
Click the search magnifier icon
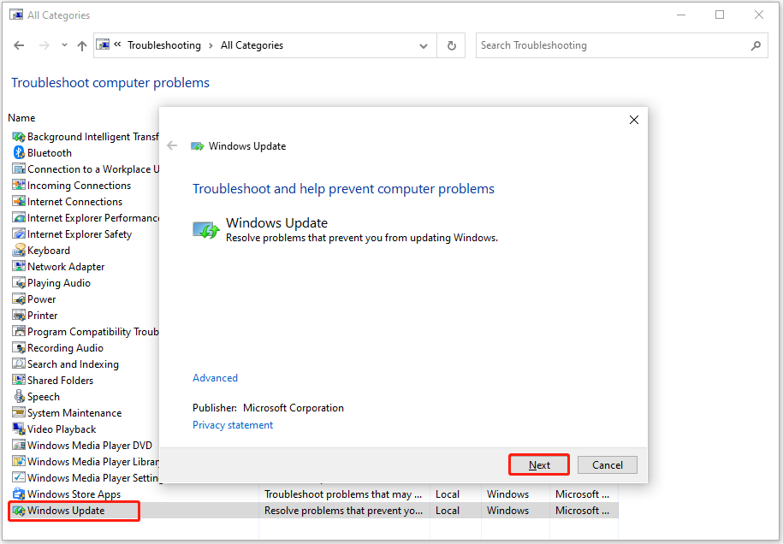pyautogui.click(x=756, y=45)
